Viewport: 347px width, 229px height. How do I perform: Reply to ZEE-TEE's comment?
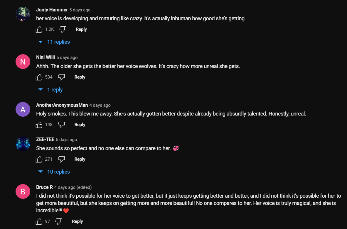pyautogui.click(x=80, y=159)
